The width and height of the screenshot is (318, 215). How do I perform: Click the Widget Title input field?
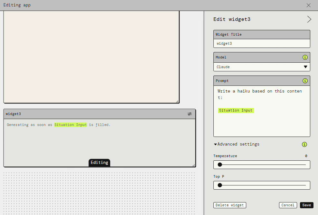click(262, 43)
